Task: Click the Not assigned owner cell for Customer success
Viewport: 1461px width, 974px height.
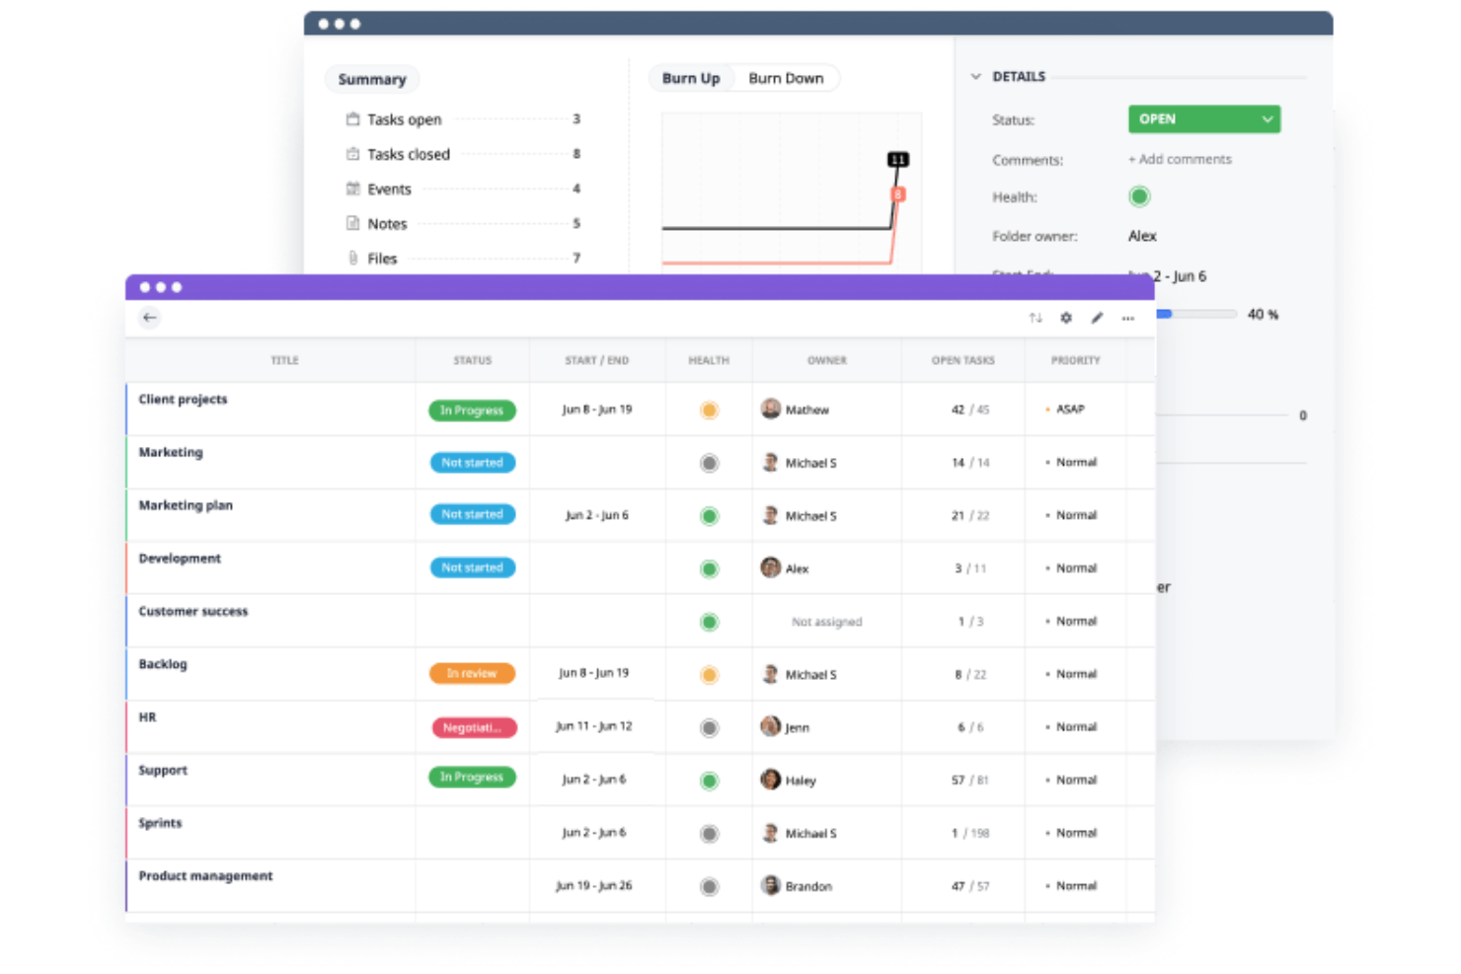Action: click(827, 622)
